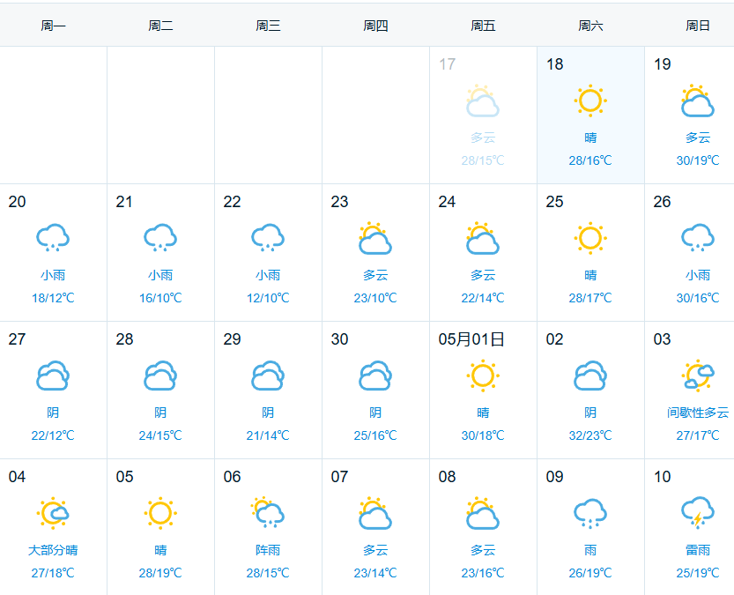Viewport: 734px width, 595px height.
Task: Click the sun icon on 05月01日
Action: (x=483, y=376)
